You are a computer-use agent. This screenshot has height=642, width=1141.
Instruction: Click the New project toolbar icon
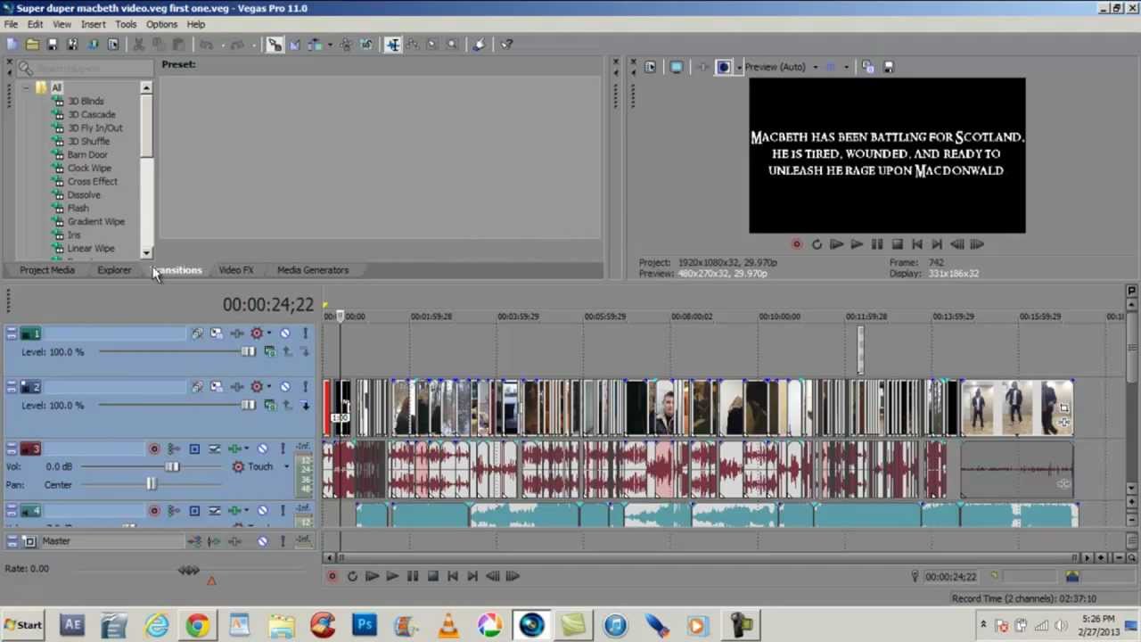tap(12, 45)
